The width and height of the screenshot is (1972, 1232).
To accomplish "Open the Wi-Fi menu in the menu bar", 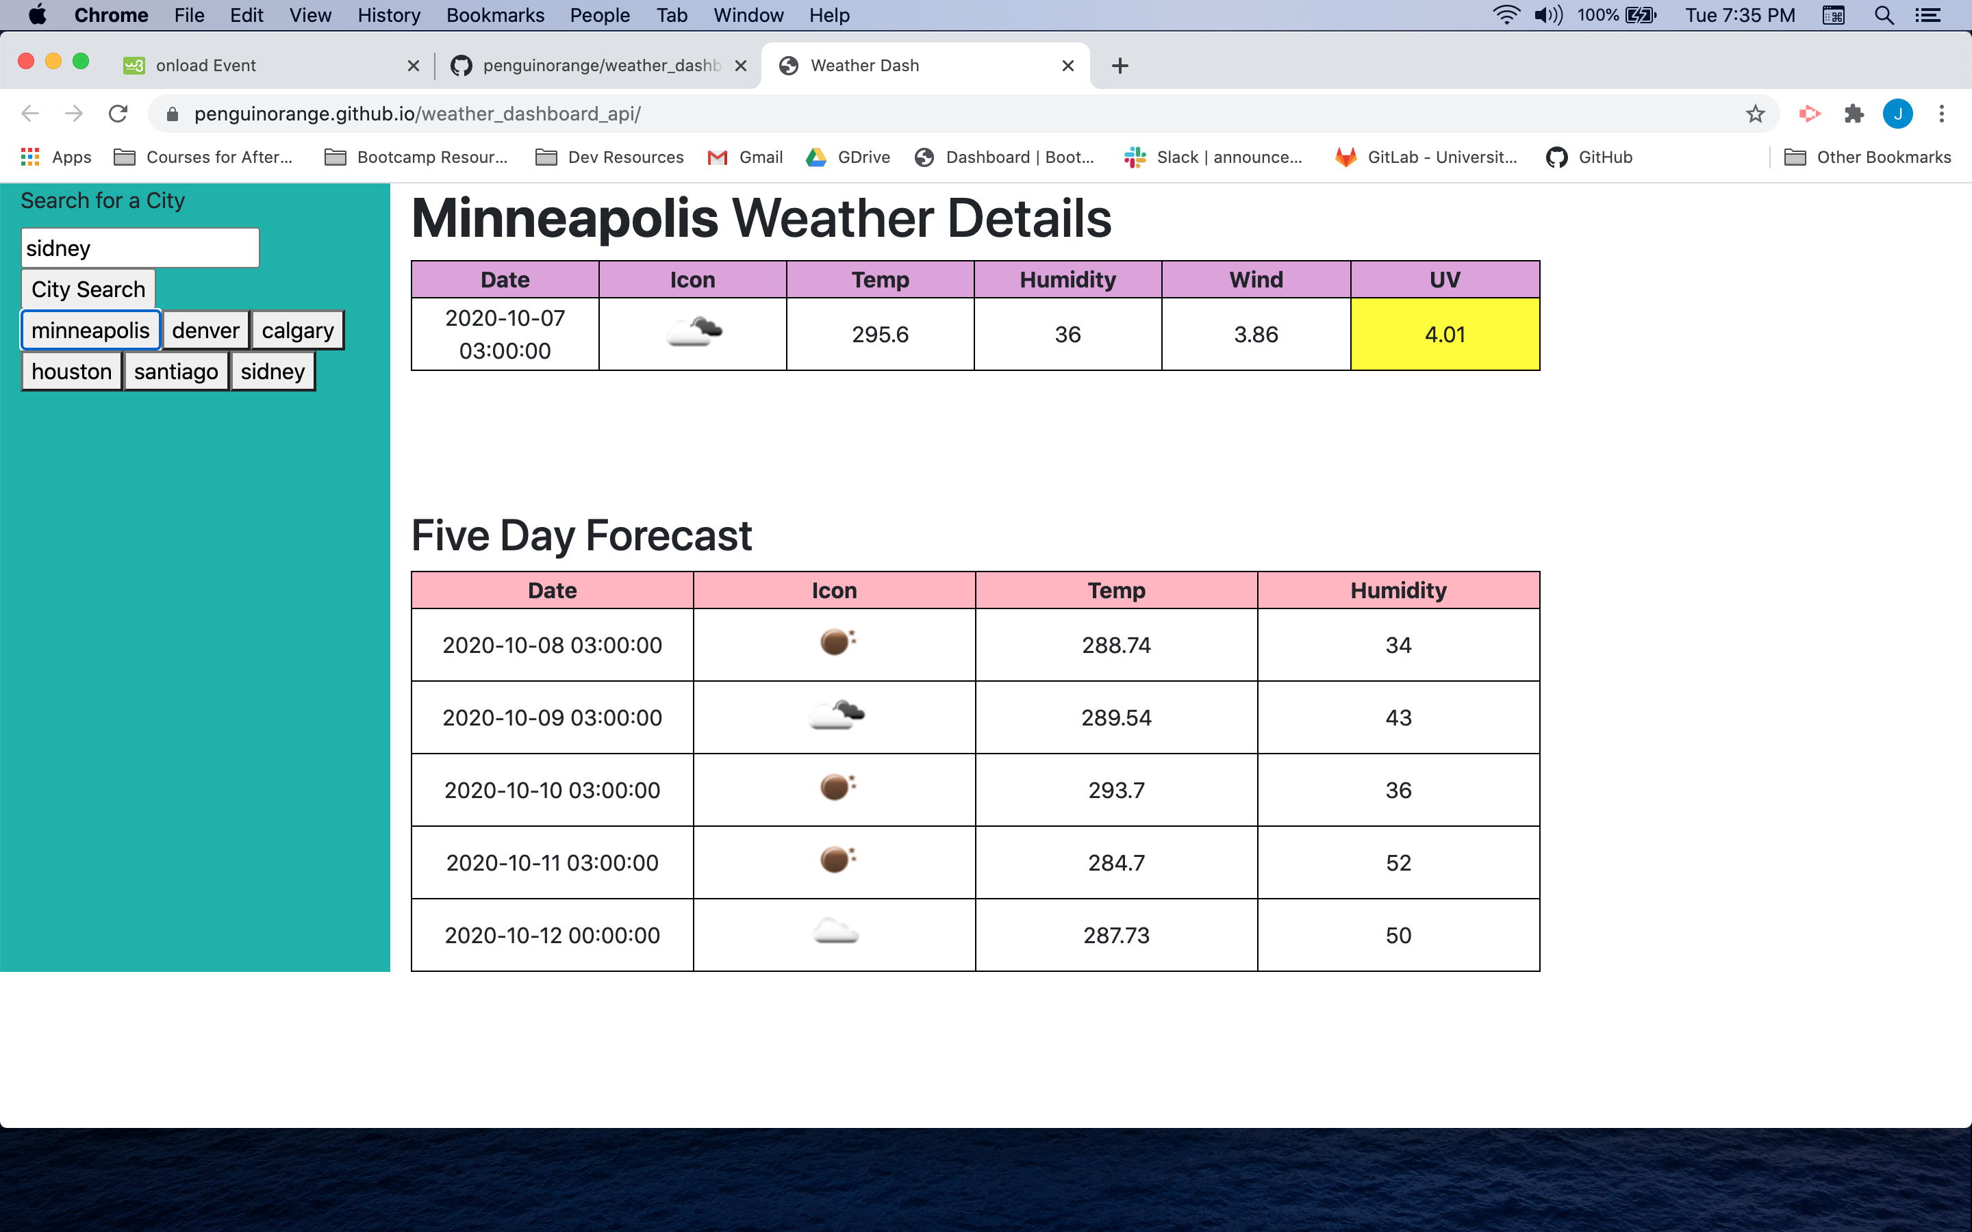I will pos(1506,14).
